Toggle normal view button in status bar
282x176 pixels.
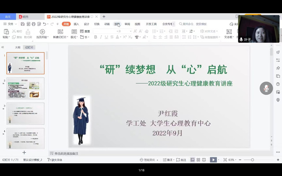pyautogui.click(x=192, y=160)
